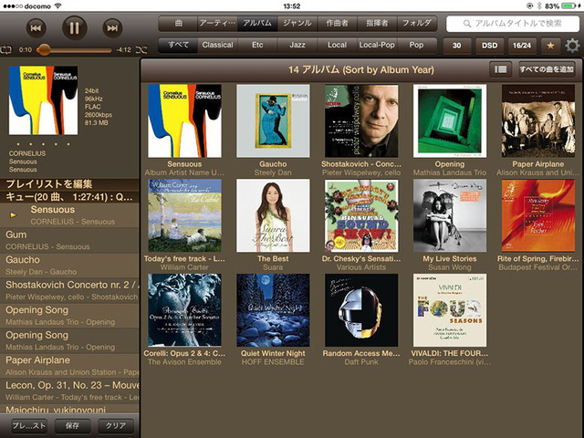Select the 30 filter button

[457, 45]
